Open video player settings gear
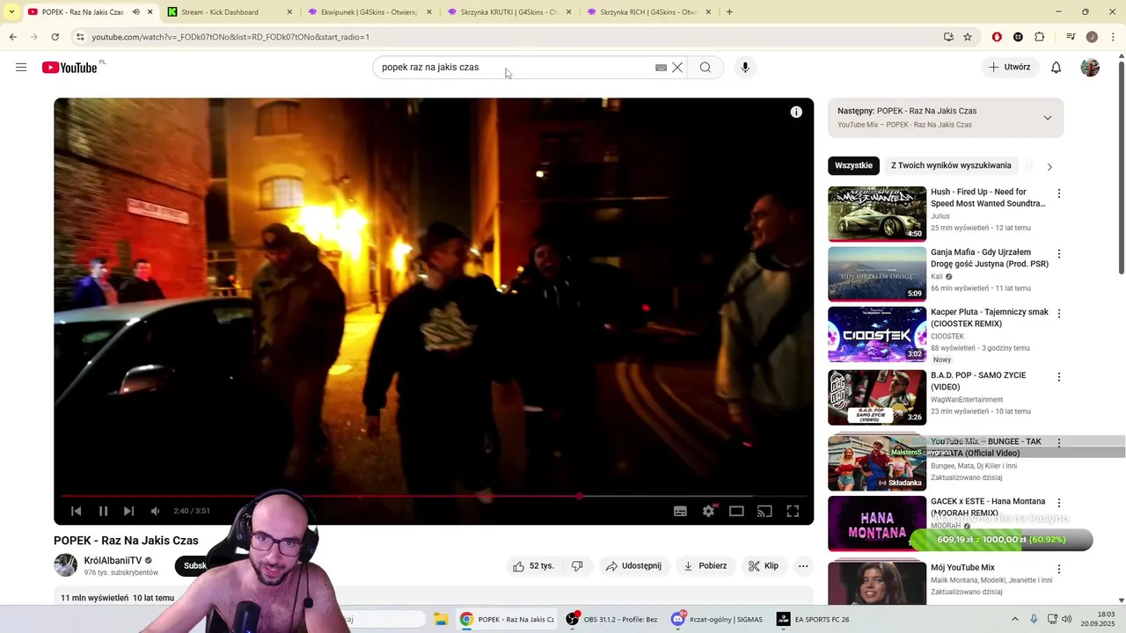This screenshot has width=1126, height=633. [x=708, y=511]
